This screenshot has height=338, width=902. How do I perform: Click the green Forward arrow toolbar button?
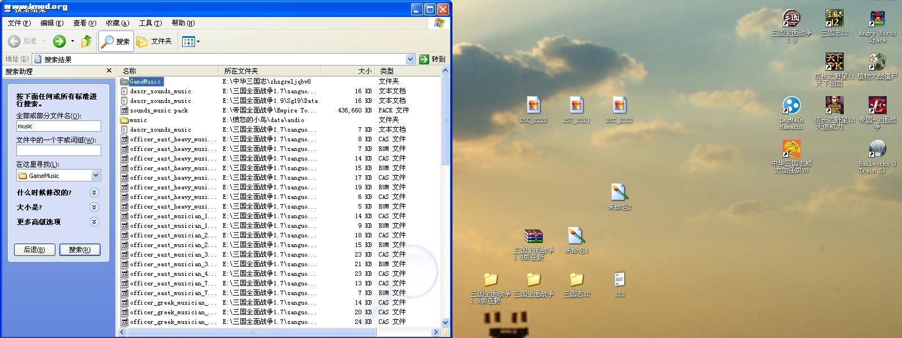(x=59, y=41)
